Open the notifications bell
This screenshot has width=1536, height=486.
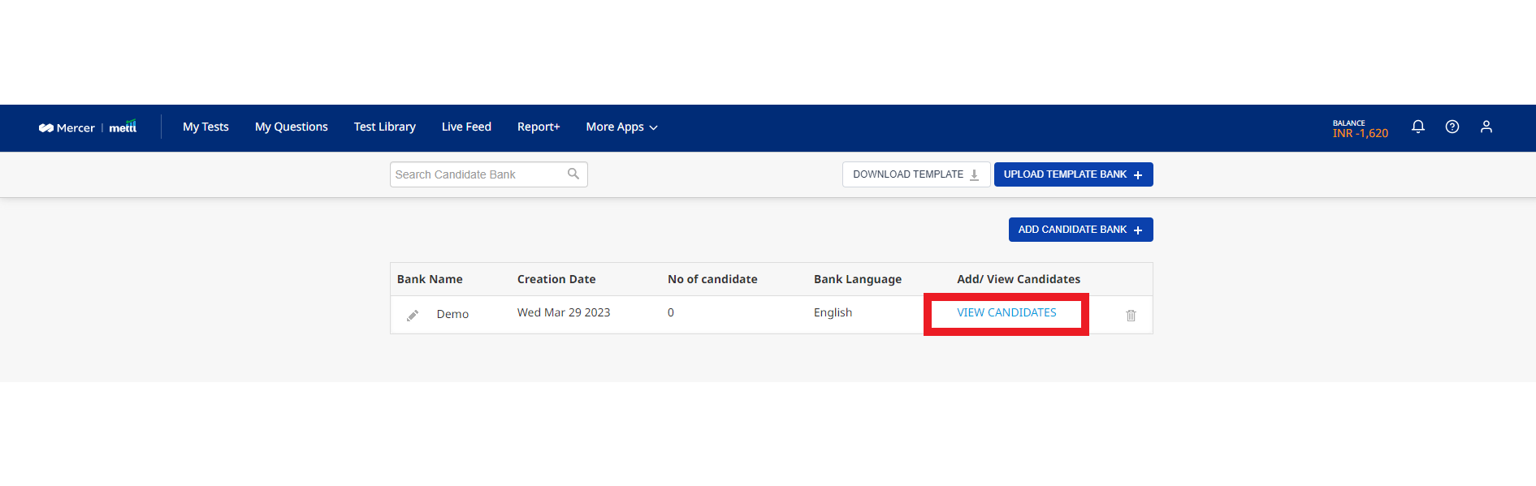pyautogui.click(x=1418, y=127)
